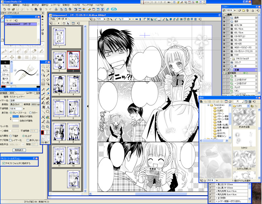
Task: Rotate view left in page window toolbar
Action: [116, 19]
